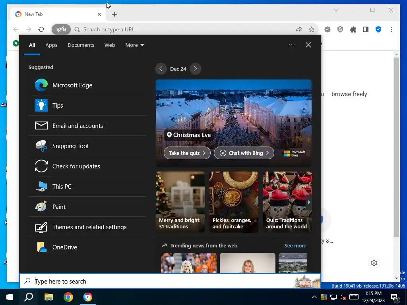
Task: Reload the browser page
Action: pos(41,29)
